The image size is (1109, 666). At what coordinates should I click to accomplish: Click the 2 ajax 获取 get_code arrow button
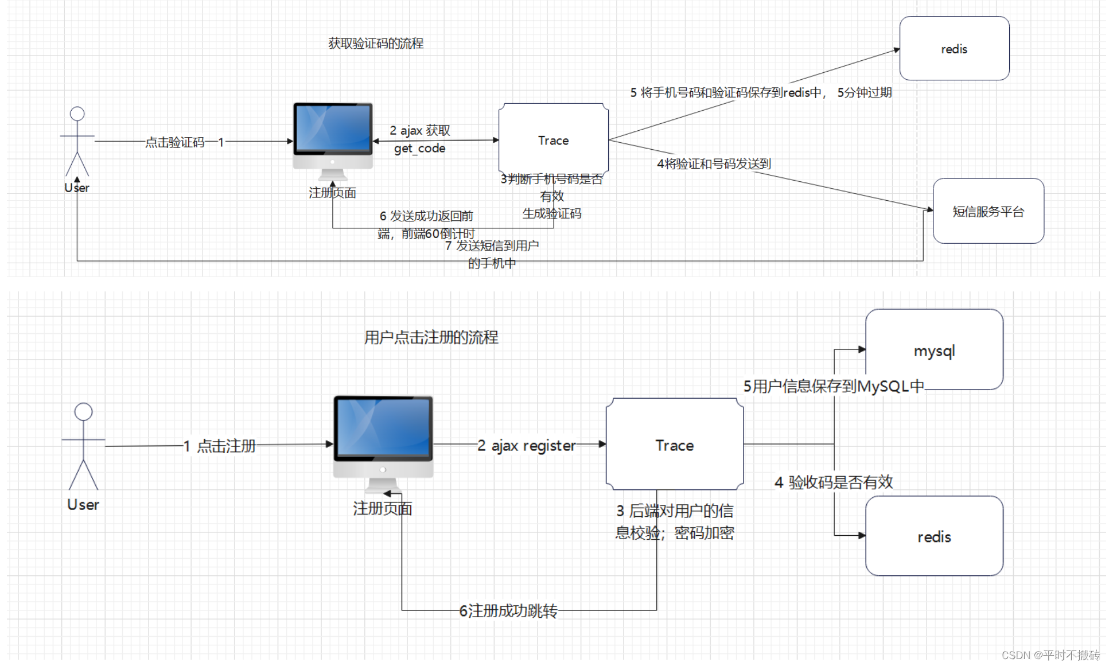435,139
